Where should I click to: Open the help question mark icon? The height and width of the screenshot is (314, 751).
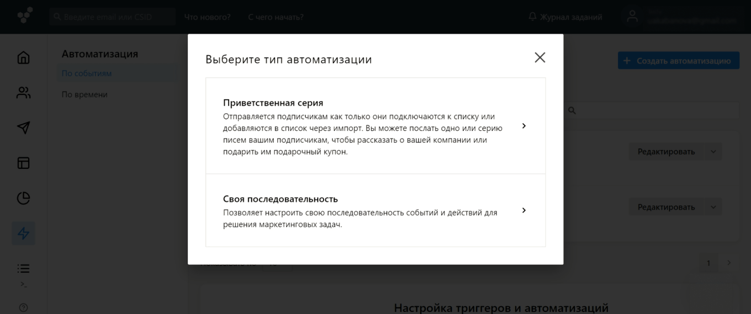[x=23, y=307]
